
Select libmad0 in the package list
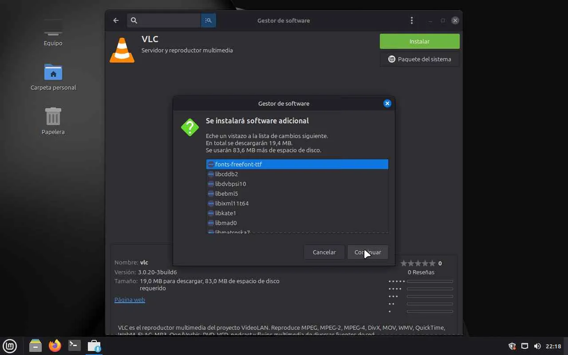coord(297,223)
